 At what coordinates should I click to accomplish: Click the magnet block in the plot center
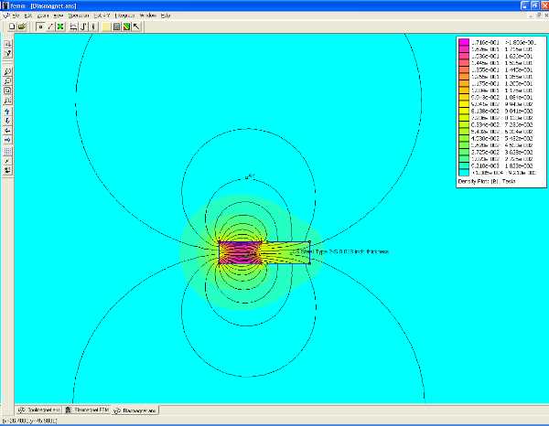(241, 253)
